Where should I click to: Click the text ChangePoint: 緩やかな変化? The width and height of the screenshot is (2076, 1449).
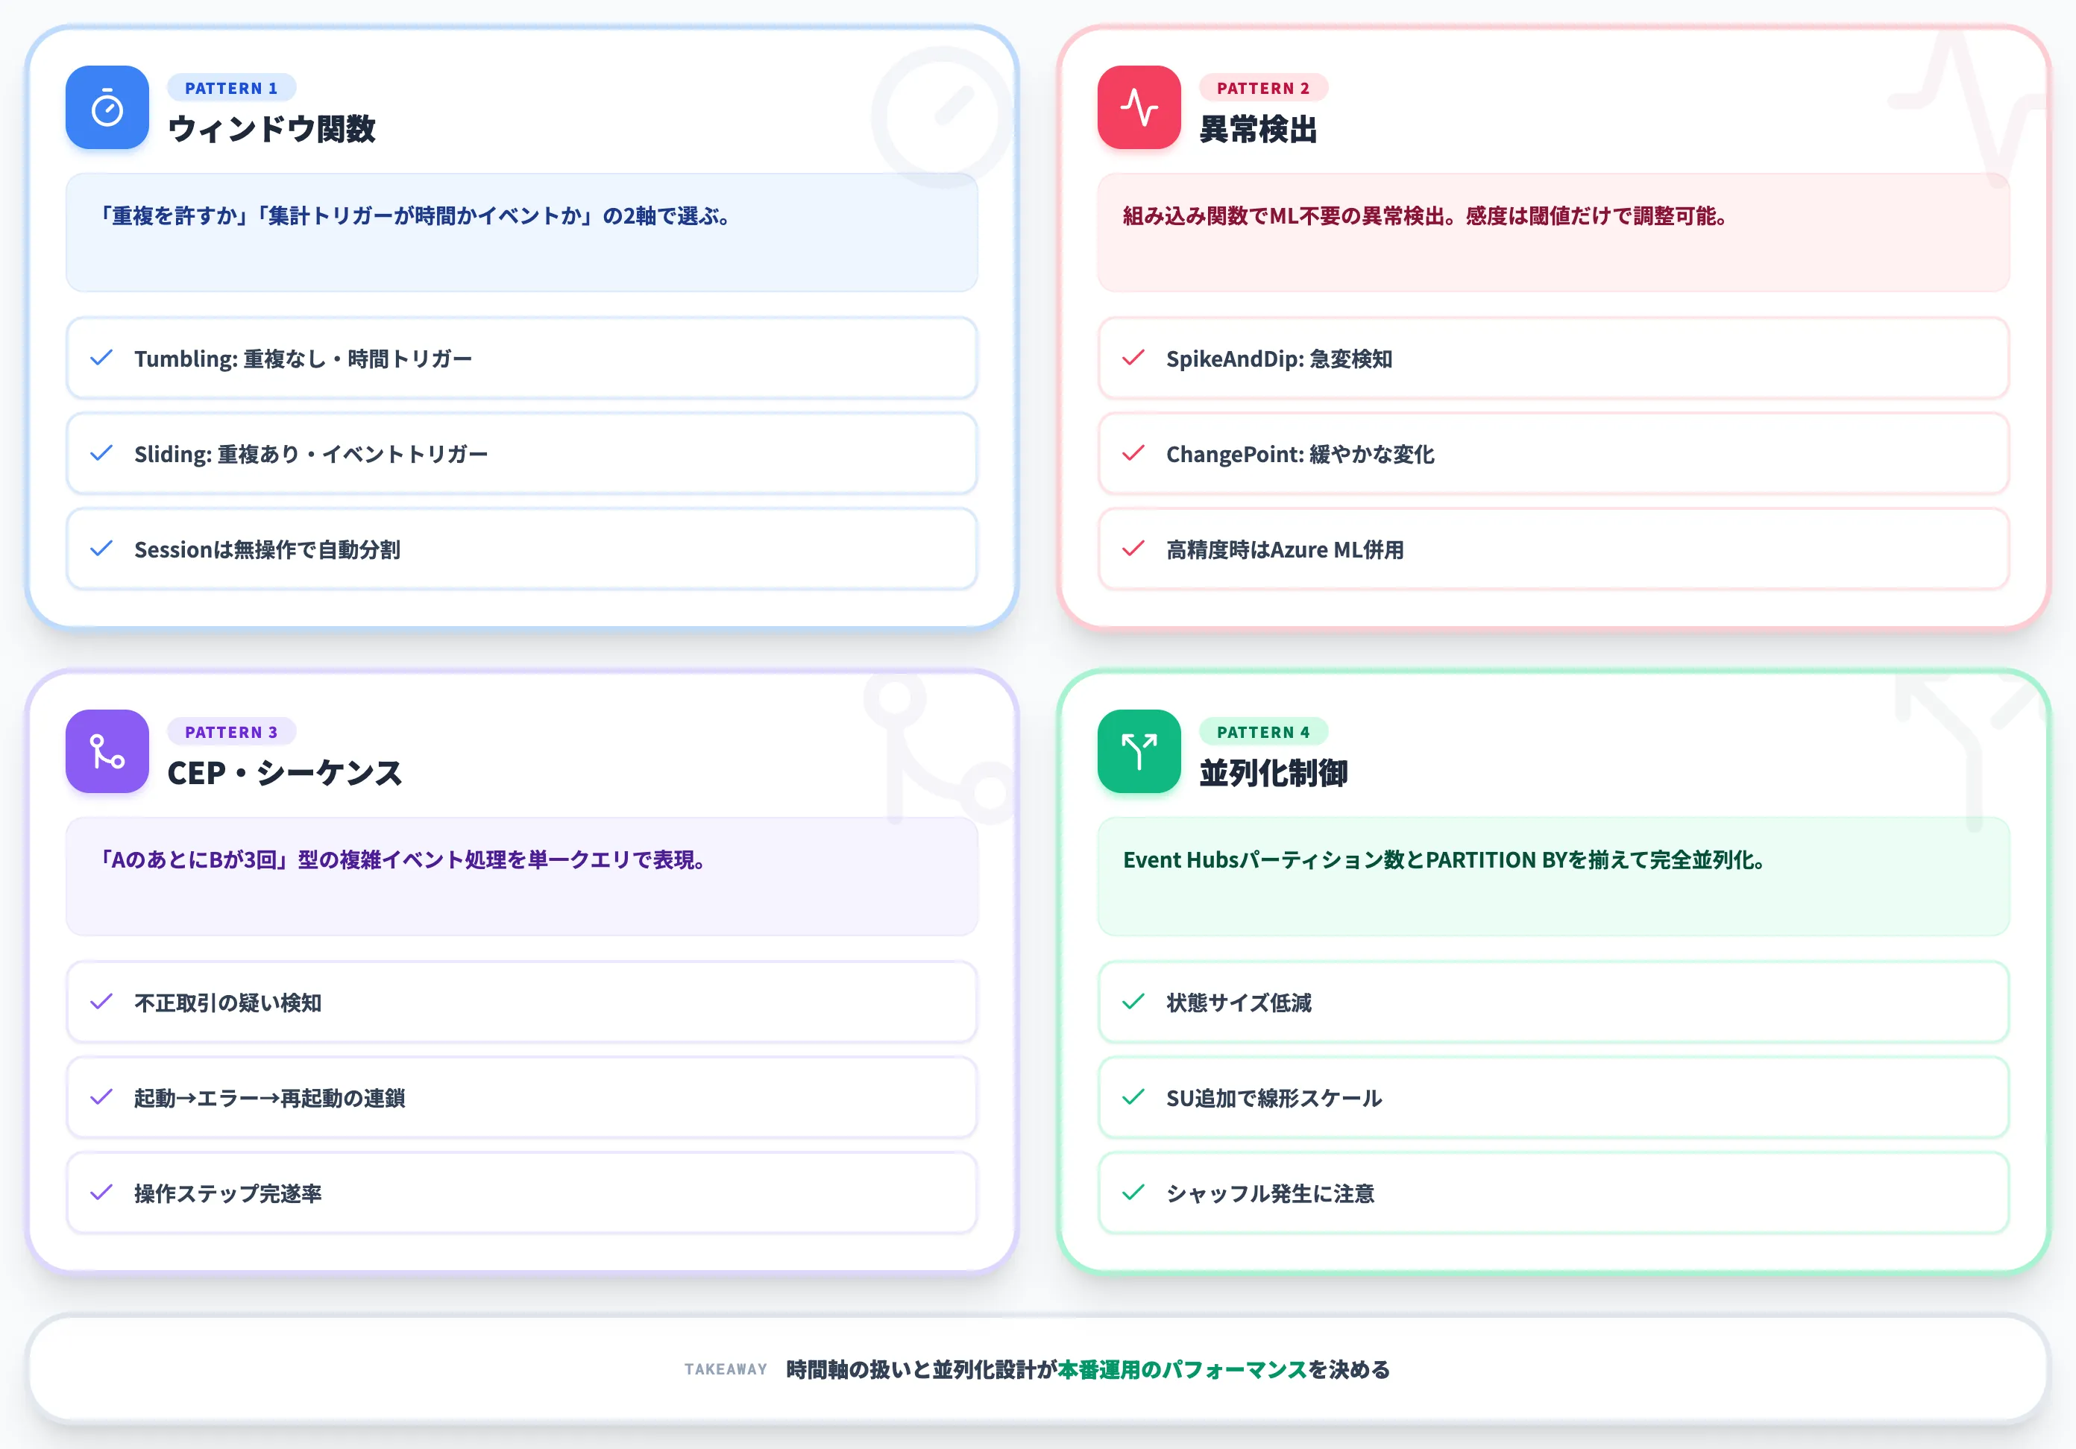(x=1300, y=454)
